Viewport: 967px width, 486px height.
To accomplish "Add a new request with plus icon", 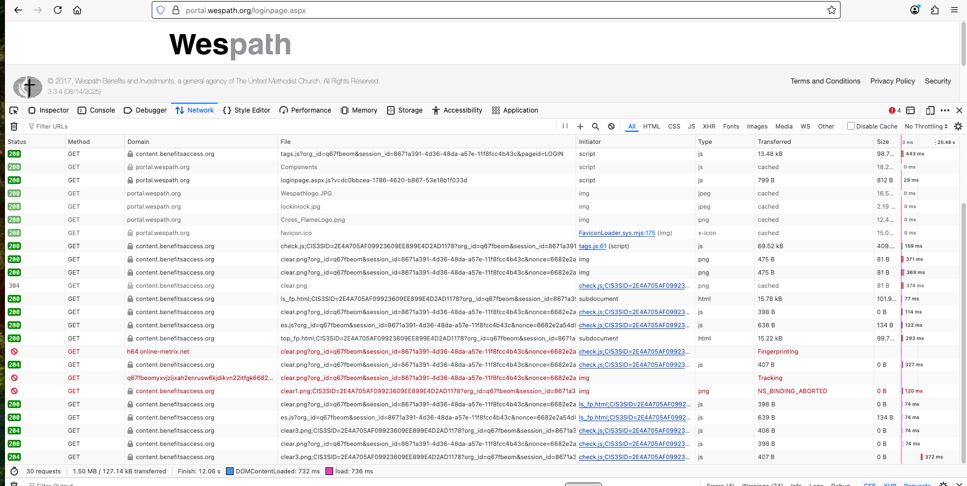I will pos(580,126).
